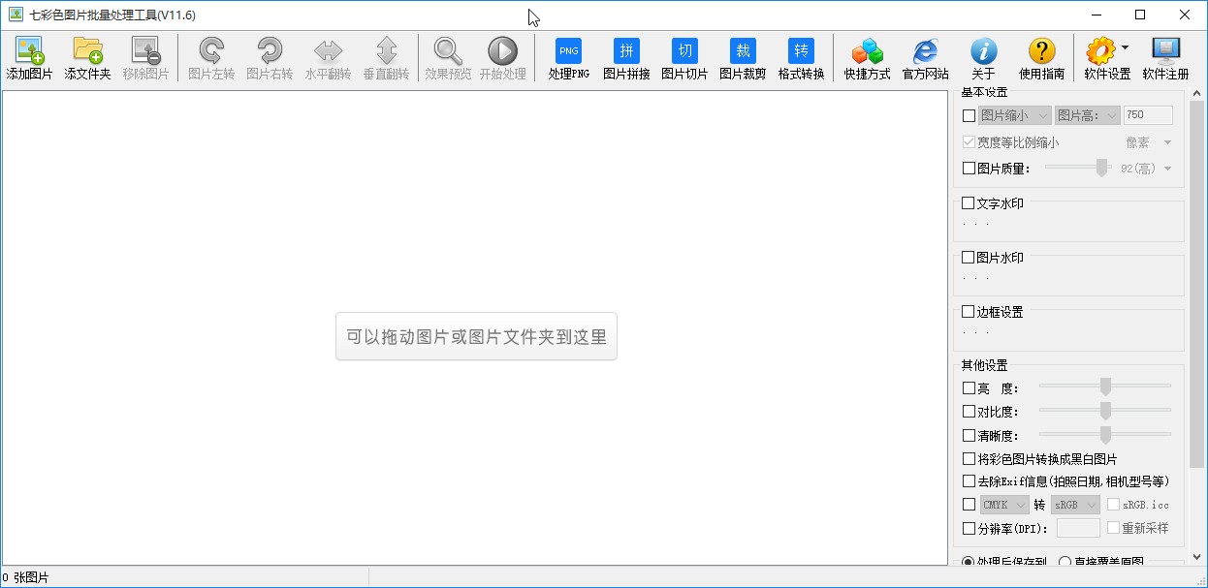Enable the 图片水印 image watermark checkbox
Screen dimensions: 1208x588
969,258
